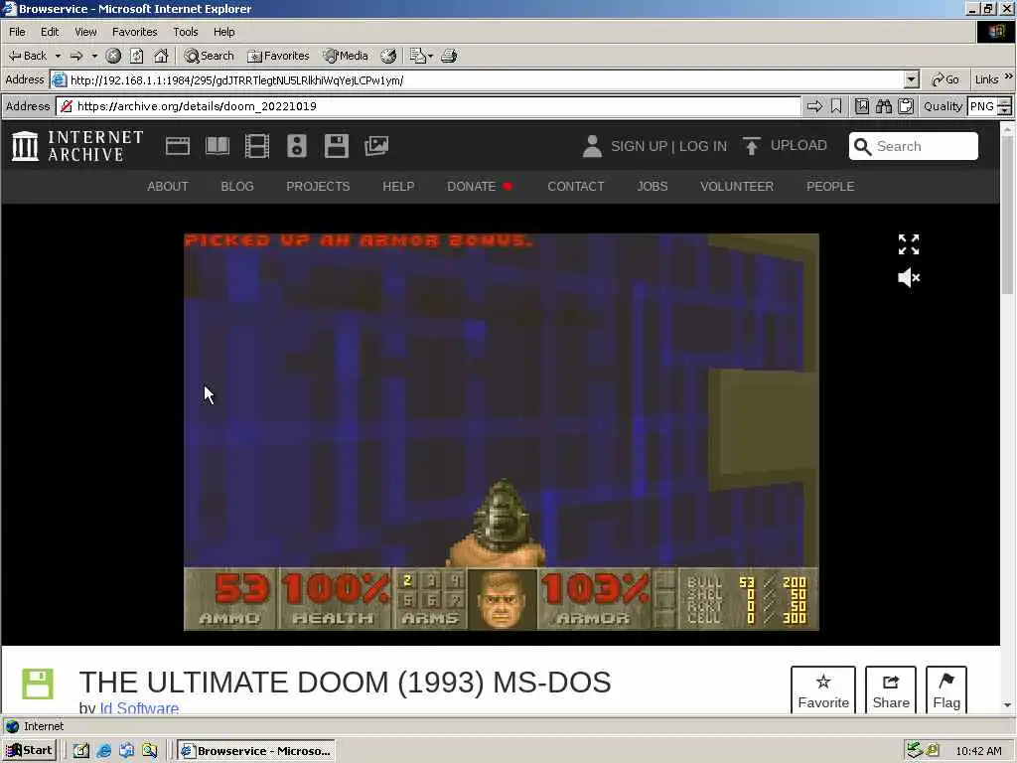
Task: Expand the IE address bar dropdown
Action: tap(912, 80)
